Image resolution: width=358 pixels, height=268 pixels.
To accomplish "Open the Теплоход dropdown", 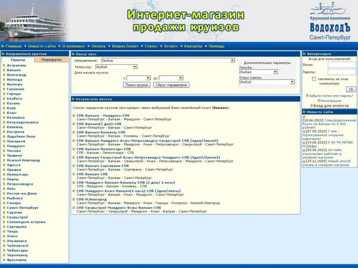I will 116,67.
